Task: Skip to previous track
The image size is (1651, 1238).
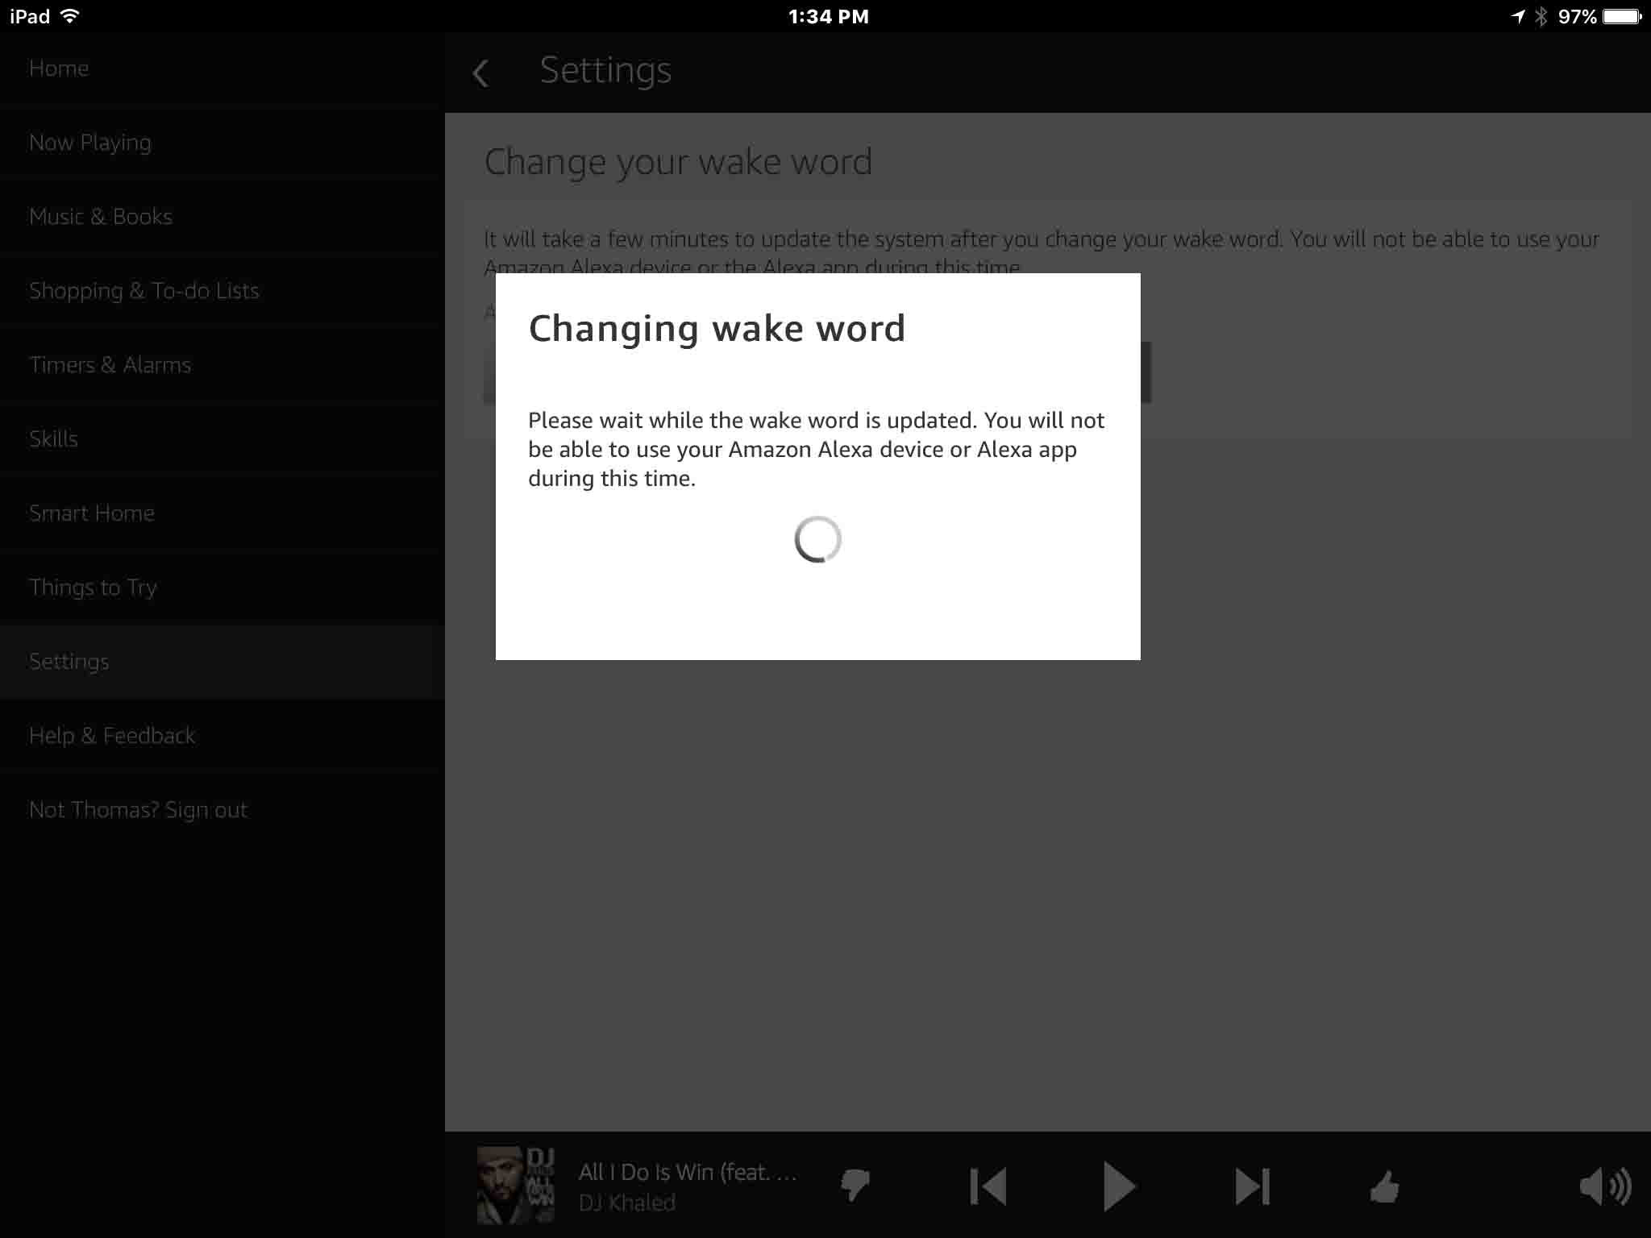Action: (x=988, y=1186)
